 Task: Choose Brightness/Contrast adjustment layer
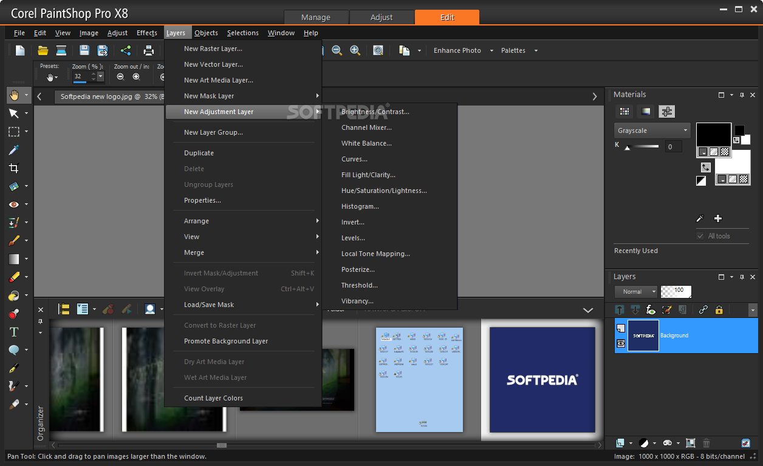[x=375, y=112]
